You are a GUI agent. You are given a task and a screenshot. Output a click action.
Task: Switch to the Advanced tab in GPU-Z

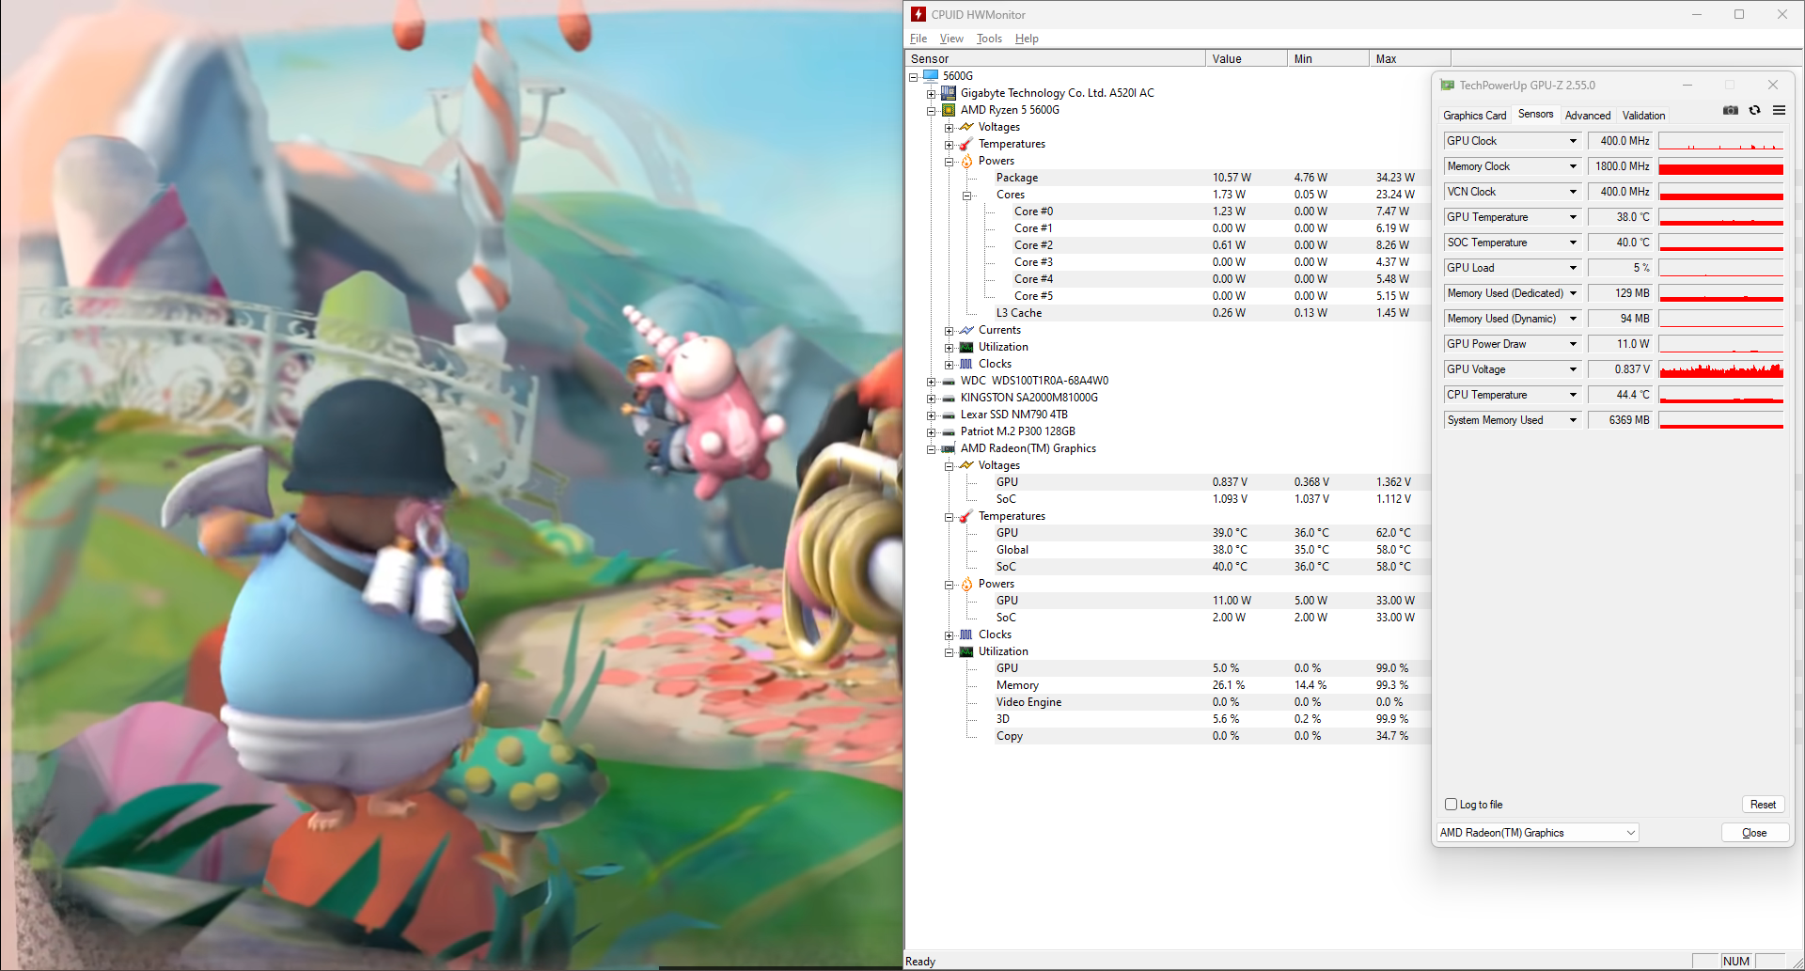(1587, 116)
